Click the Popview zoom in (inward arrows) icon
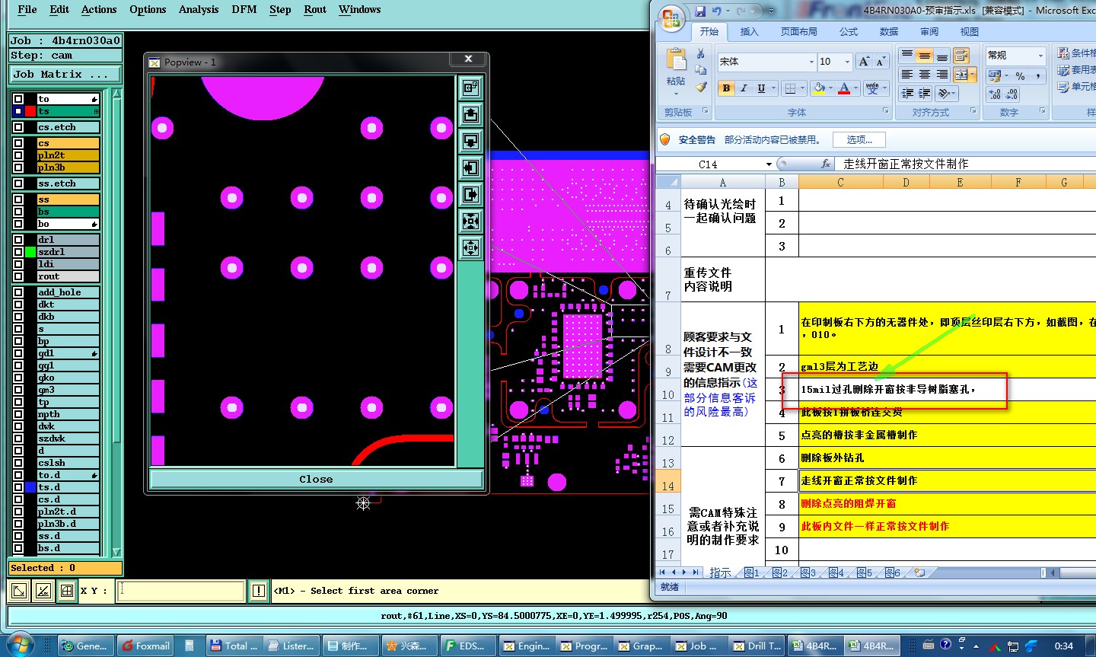 (x=471, y=222)
